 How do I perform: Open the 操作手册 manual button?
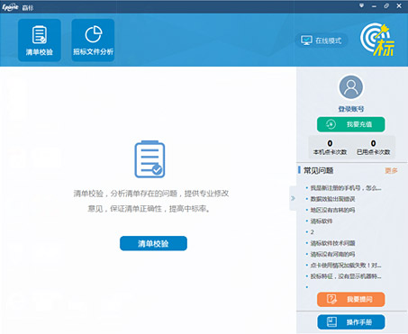pyautogui.click(x=351, y=322)
